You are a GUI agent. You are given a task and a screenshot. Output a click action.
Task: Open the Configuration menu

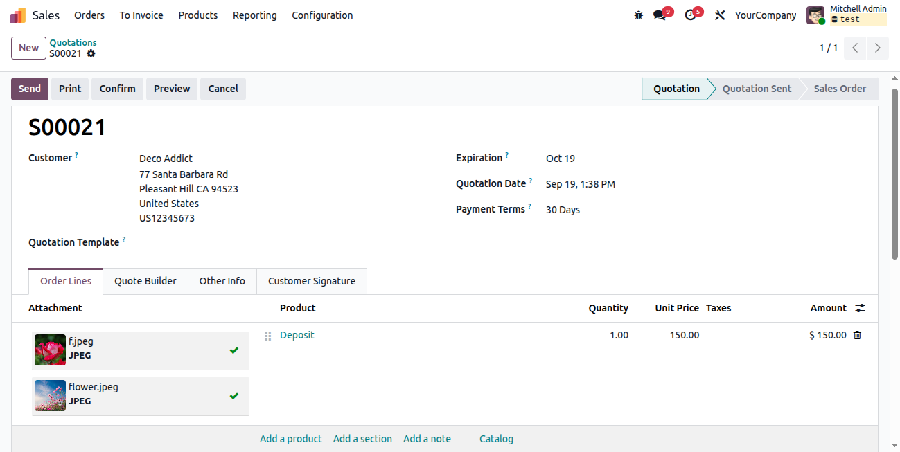tap(322, 15)
